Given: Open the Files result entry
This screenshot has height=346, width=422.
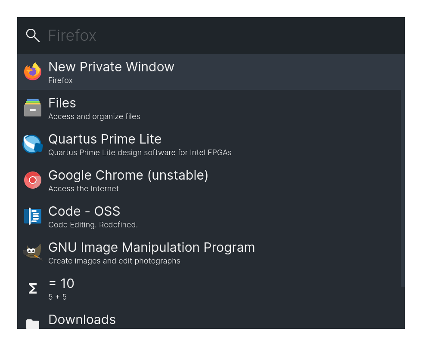Looking at the screenshot, I should coord(209,108).
